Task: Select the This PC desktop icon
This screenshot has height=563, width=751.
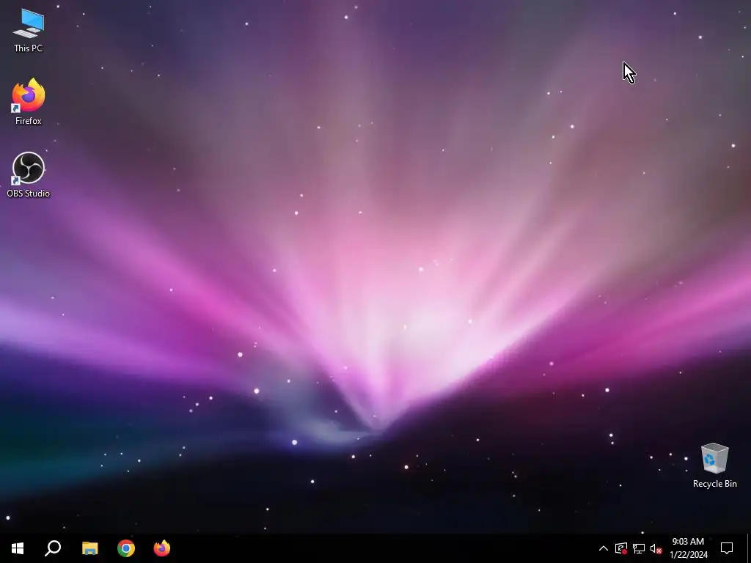Action: coord(29,31)
